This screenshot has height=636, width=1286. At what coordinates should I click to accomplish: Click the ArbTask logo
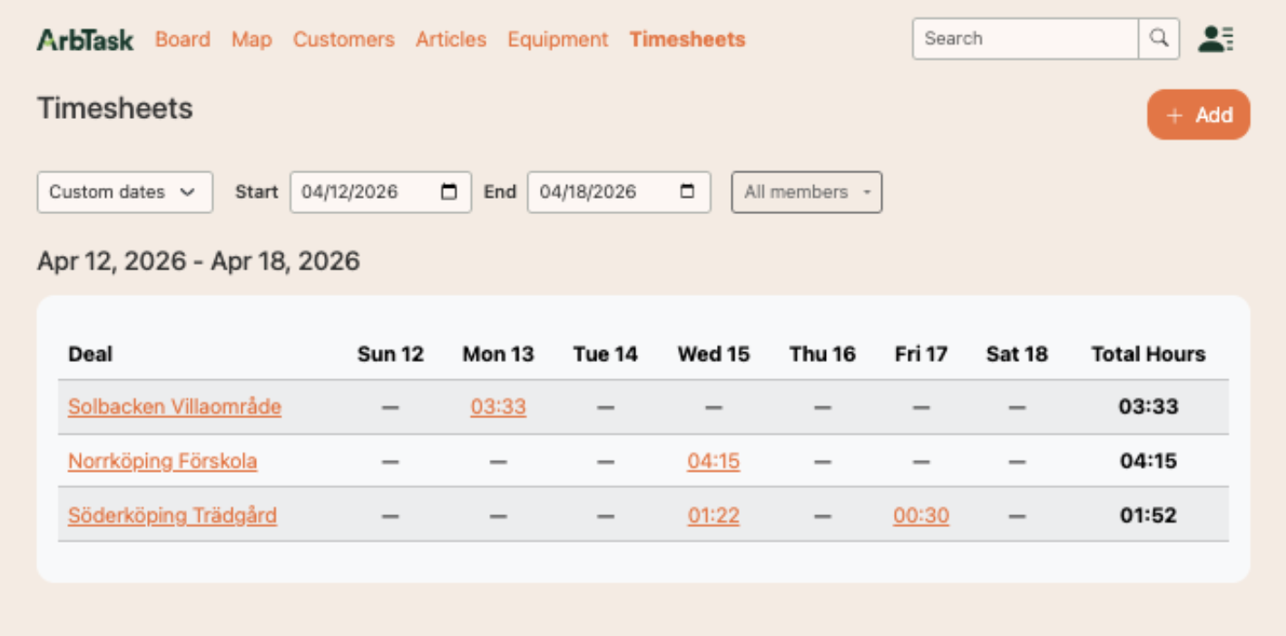(85, 40)
